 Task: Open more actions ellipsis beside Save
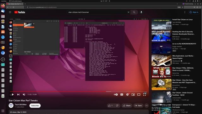click(146, 105)
